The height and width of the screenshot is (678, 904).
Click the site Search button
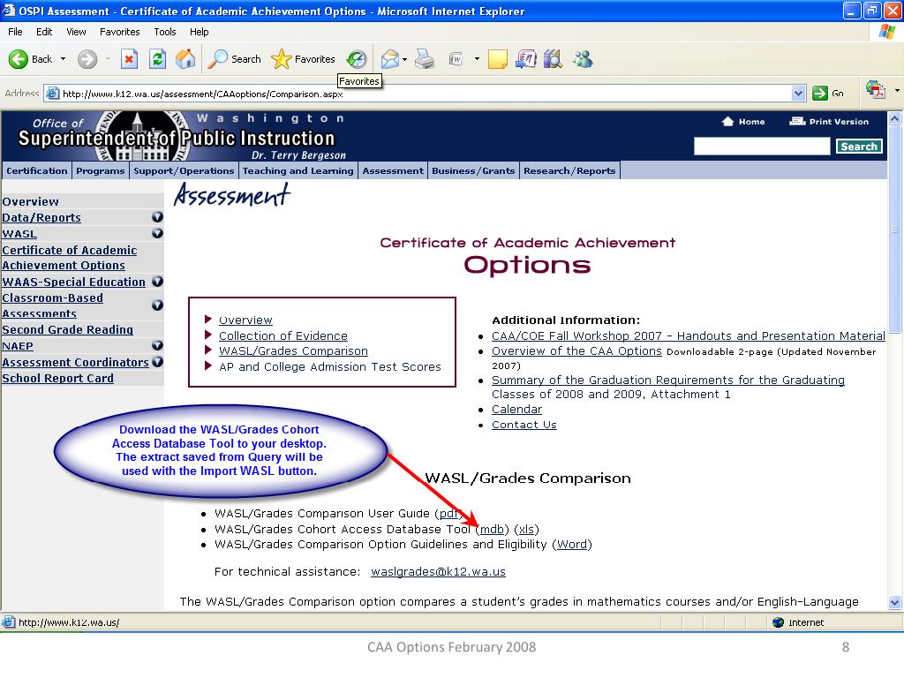pos(859,147)
